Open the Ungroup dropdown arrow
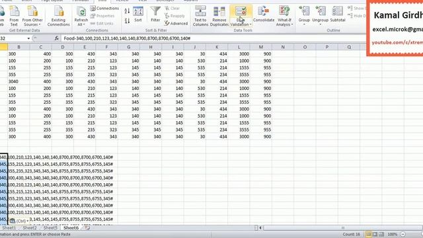 tap(320, 24)
